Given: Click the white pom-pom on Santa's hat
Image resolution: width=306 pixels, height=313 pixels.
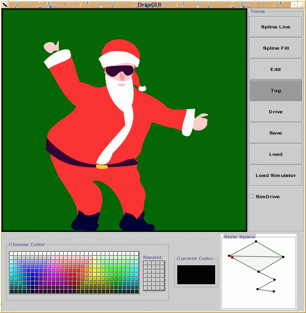Looking at the screenshot, I should click(x=142, y=88).
